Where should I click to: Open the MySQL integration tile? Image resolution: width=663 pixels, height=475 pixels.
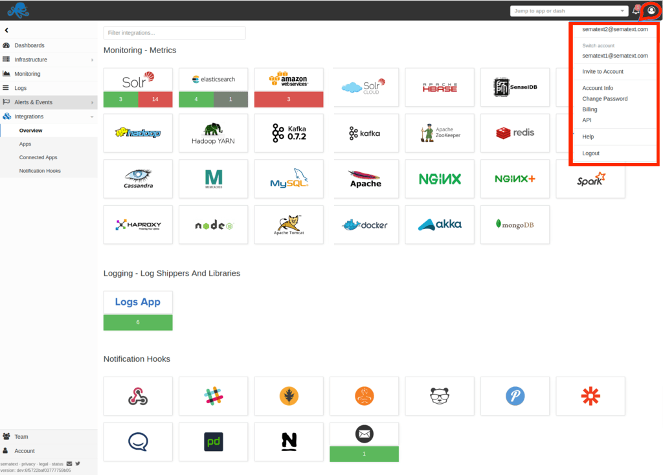(x=289, y=179)
